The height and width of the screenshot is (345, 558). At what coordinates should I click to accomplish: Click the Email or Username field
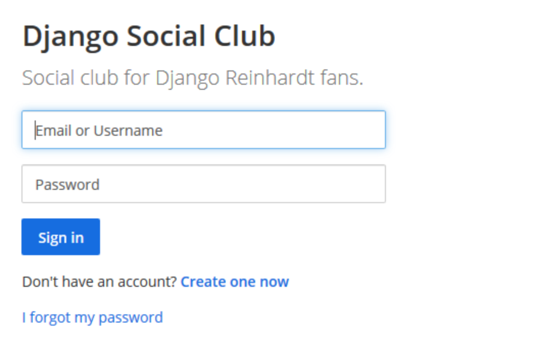(203, 130)
